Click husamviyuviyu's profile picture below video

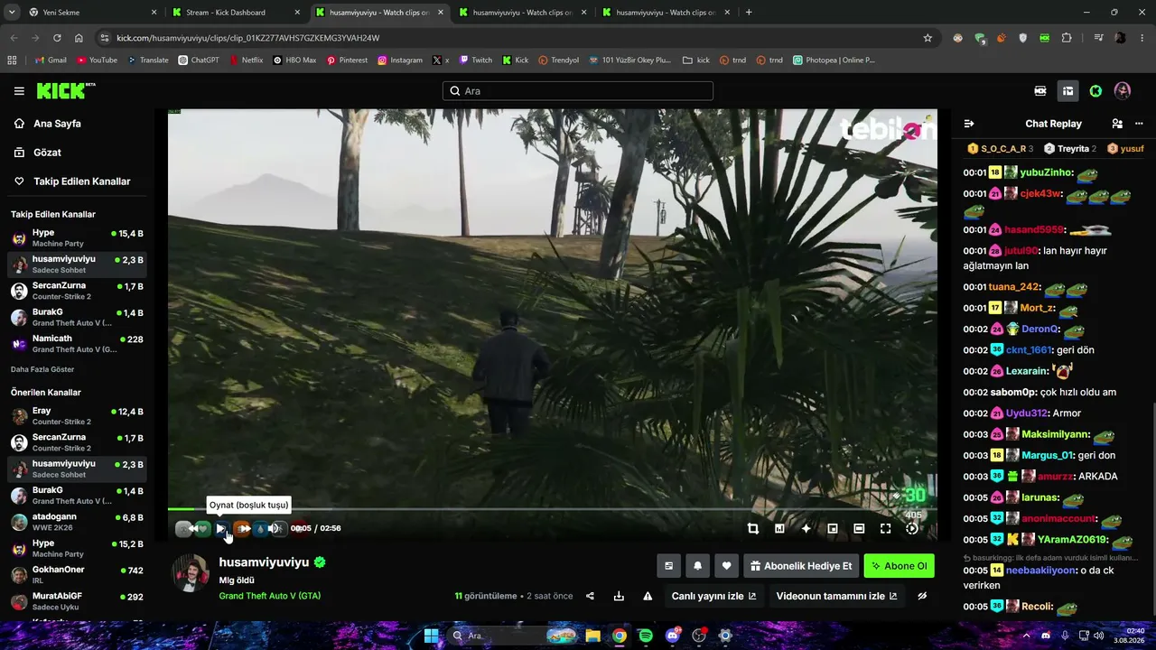coord(191,573)
